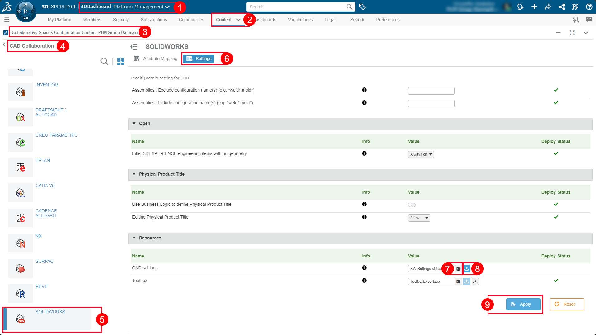Open the Security tab
The image size is (596, 335).
(121, 20)
